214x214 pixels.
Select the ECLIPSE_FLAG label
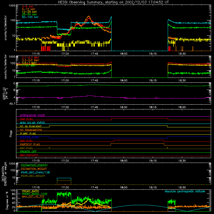[x=29, y=137]
